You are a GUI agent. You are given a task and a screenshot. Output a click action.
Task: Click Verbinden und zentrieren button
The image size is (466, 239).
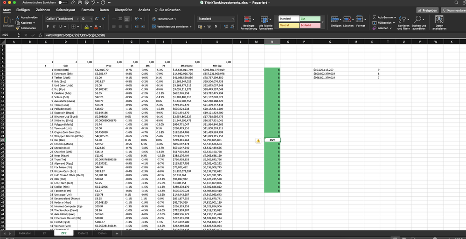coord(172,27)
